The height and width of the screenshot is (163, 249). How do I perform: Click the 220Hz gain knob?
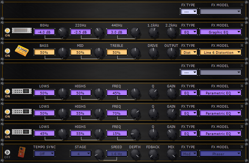pyautogui.click(x=99, y=32)
